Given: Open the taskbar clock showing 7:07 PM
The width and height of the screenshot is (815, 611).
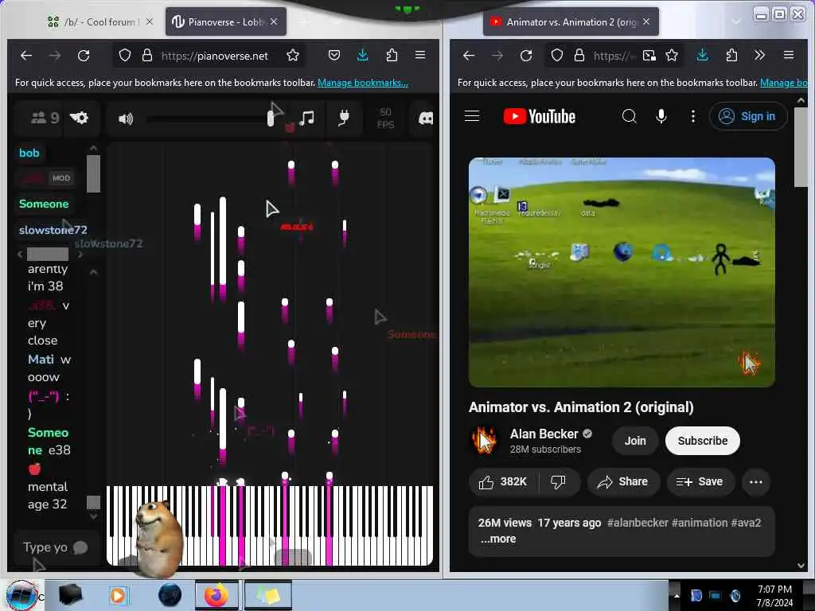Looking at the screenshot, I should tap(774, 596).
